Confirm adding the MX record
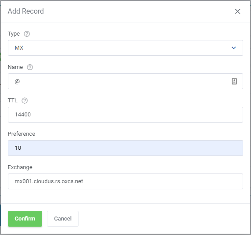The height and width of the screenshot is (235, 251). click(25, 219)
